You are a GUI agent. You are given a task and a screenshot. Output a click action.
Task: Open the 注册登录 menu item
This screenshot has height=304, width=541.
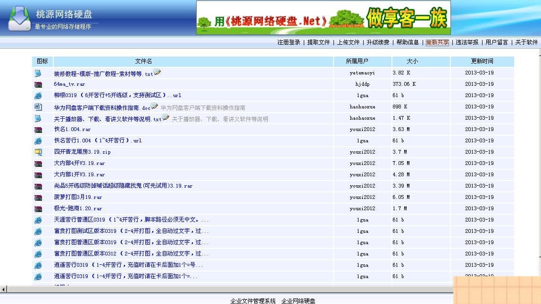[289, 42]
